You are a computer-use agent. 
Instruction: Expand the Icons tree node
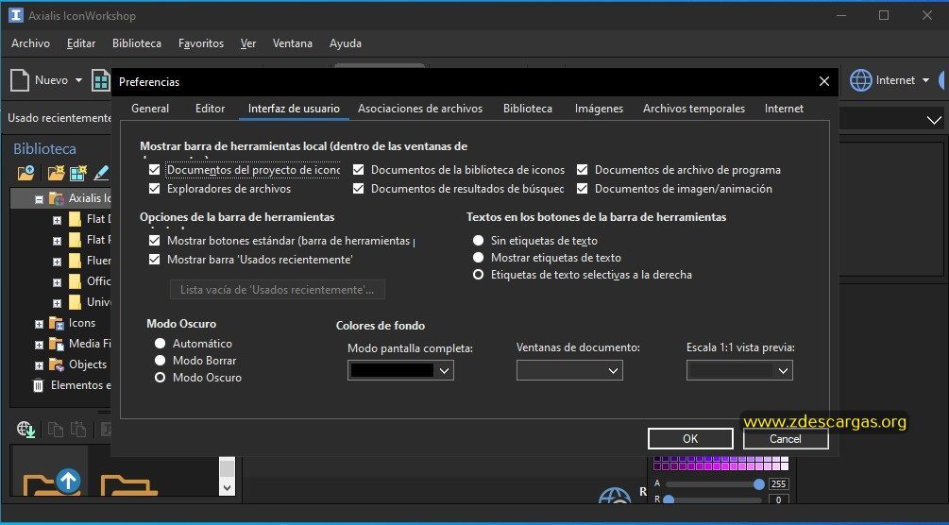point(40,324)
